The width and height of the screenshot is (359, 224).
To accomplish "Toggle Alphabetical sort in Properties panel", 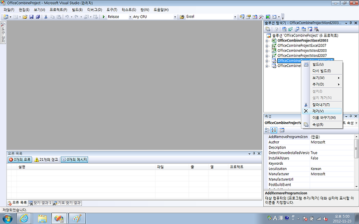I will click(274, 130).
